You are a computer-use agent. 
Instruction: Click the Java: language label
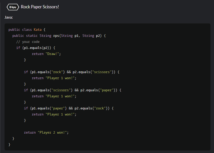(x=9, y=17)
